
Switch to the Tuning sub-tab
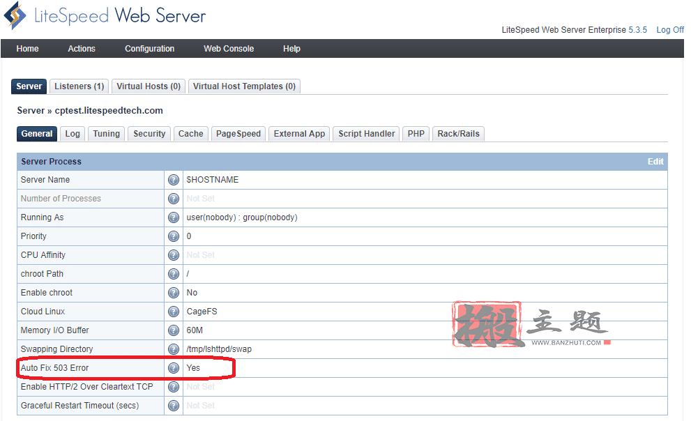tap(106, 134)
